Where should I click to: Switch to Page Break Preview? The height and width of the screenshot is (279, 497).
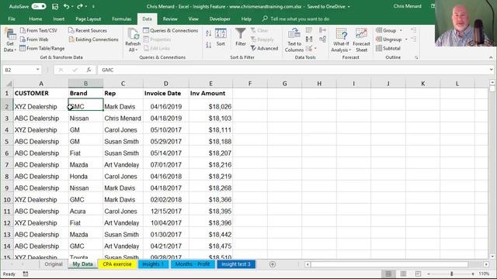pos(418,274)
